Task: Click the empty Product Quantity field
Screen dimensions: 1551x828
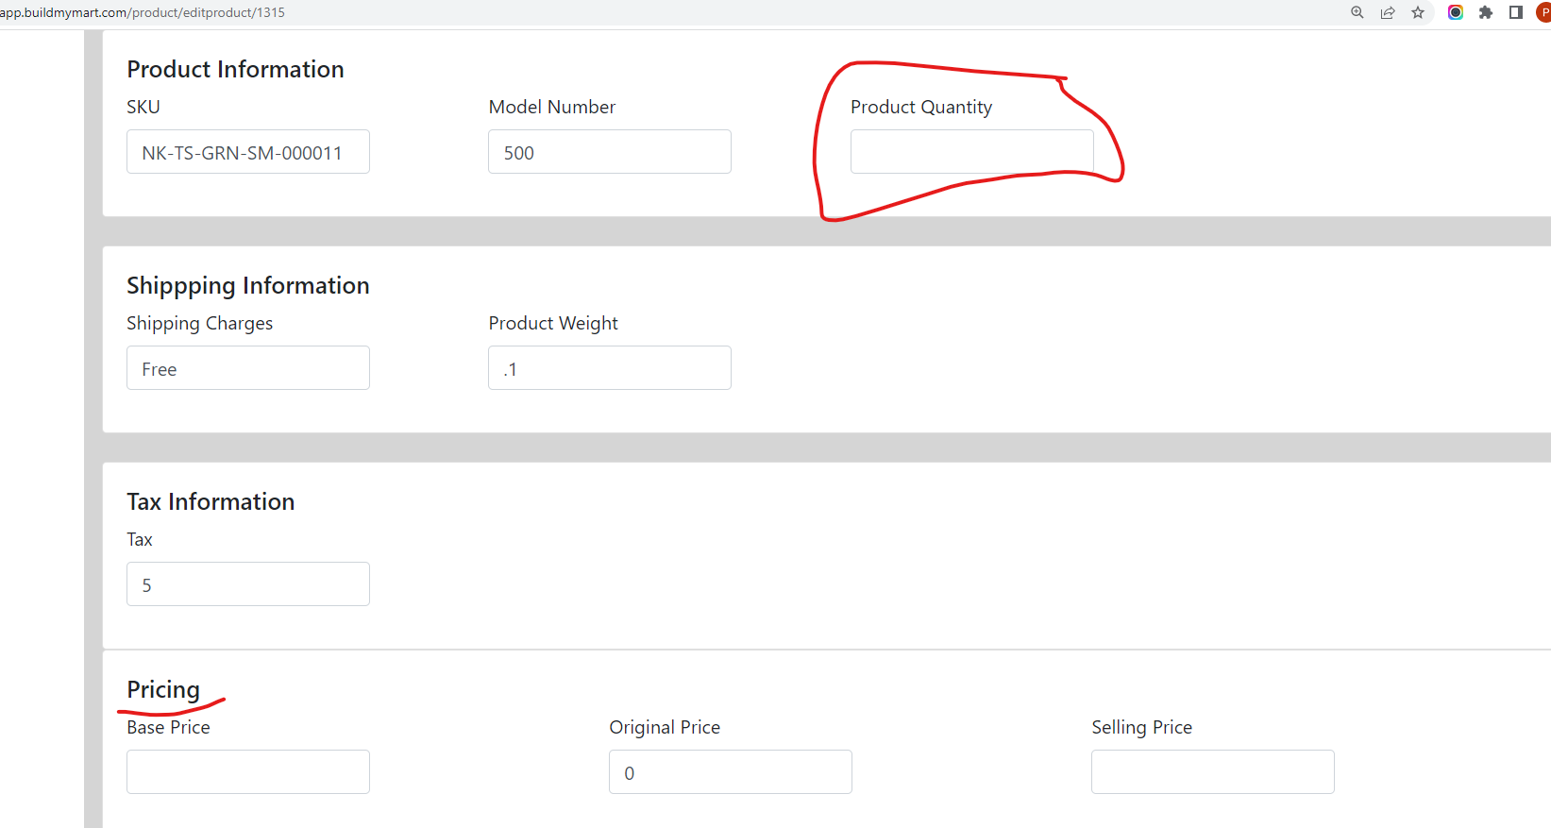Action: 972,152
